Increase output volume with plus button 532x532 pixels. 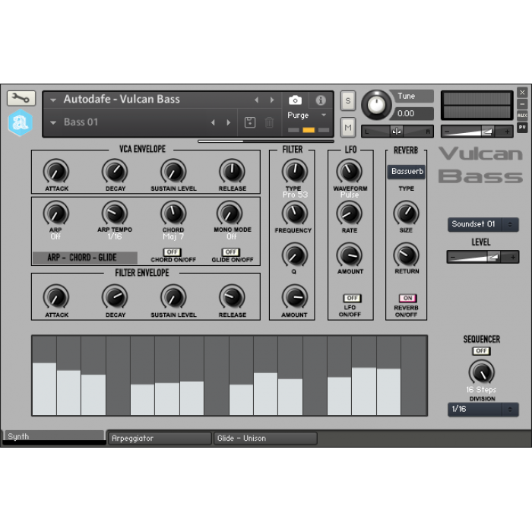pyautogui.click(x=507, y=131)
